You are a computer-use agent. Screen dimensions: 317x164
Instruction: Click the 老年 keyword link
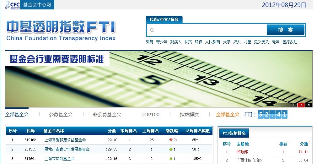point(276,42)
